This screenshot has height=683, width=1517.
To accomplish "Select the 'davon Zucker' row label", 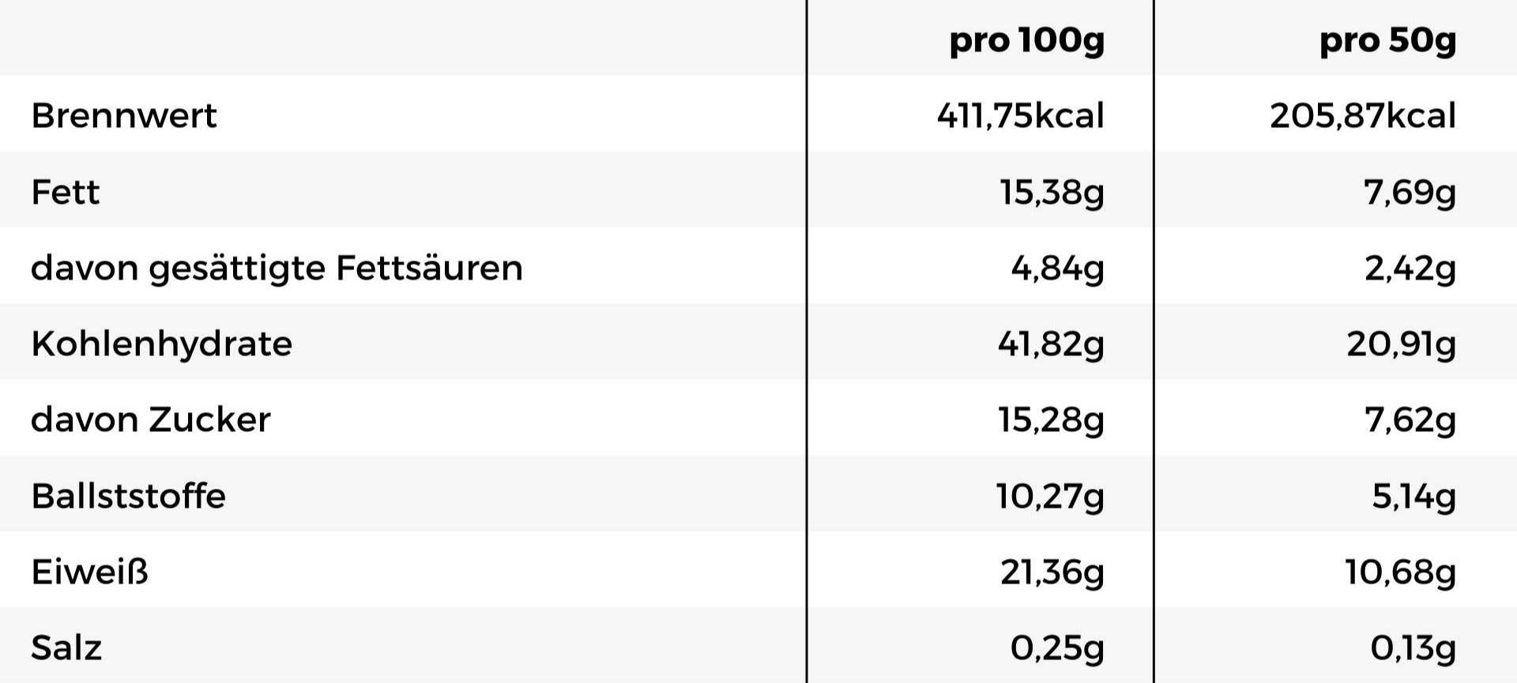I will pos(150,419).
